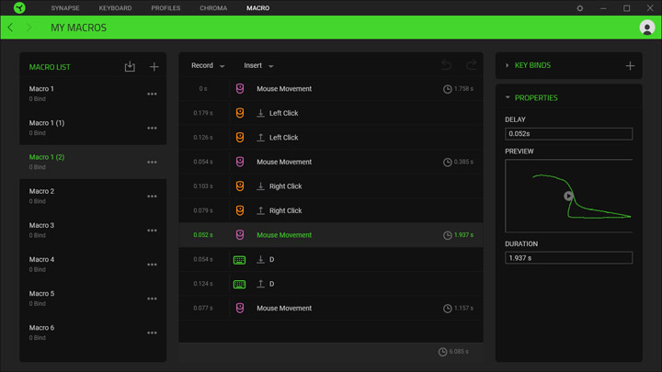The width and height of the screenshot is (662, 372).
Task: Open the settings gear icon
Action: 579,8
